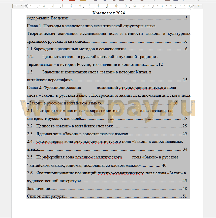This screenshot has height=218, width=216.
Task: Click line "термин«закон» в истории России"
Action: click(95, 65)
